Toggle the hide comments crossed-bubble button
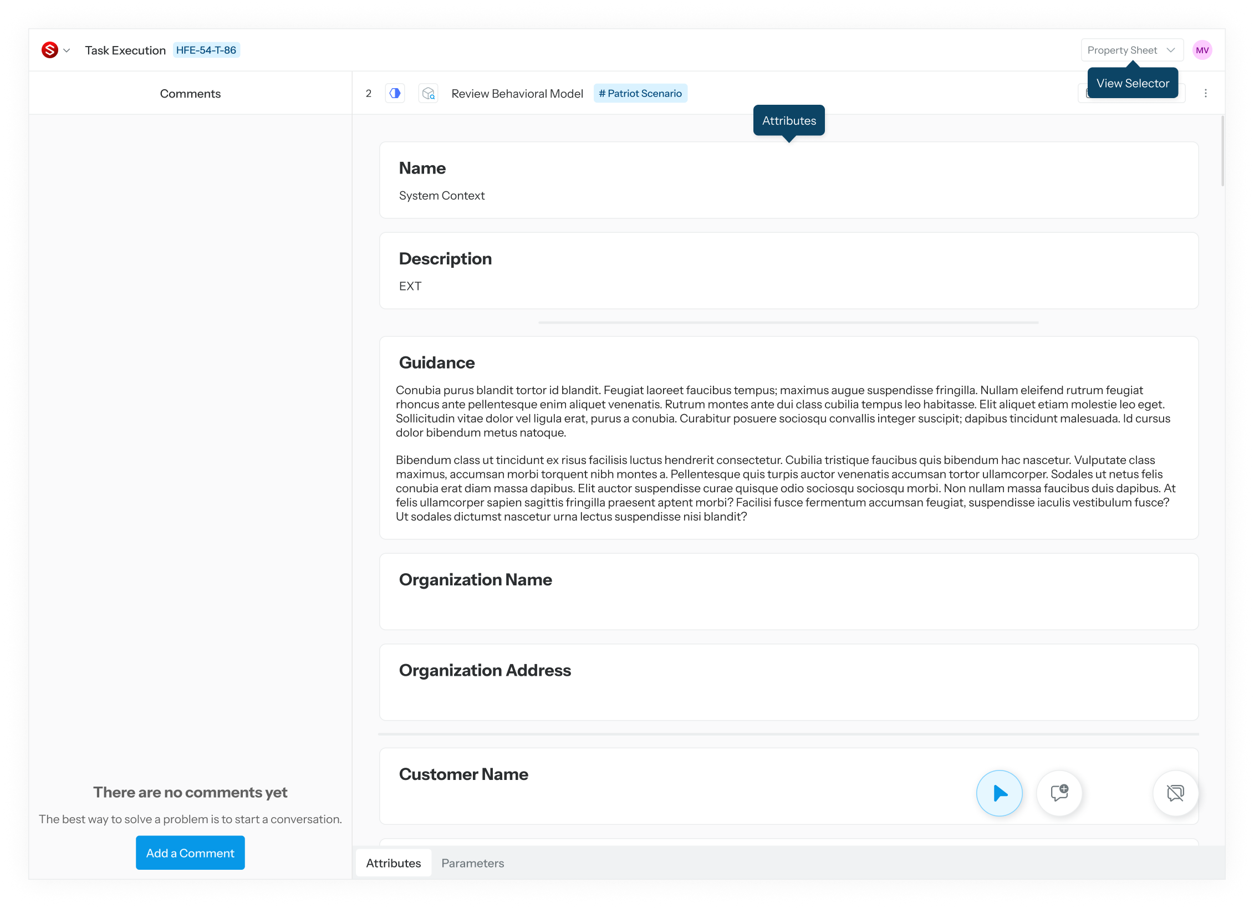 click(x=1175, y=793)
